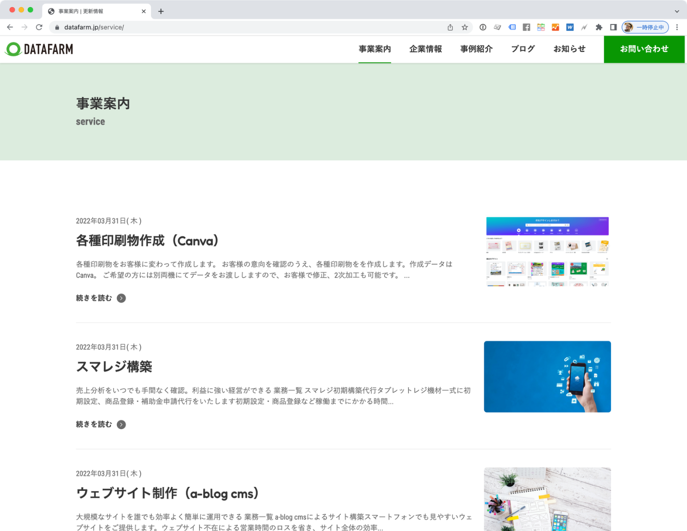Click the お問い合わせ button

coord(644,49)
